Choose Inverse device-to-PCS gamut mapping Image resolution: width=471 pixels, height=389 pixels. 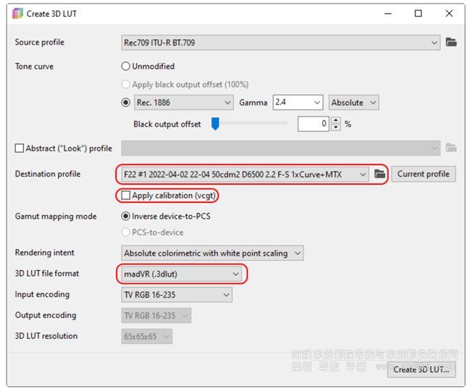click(126, 216)
